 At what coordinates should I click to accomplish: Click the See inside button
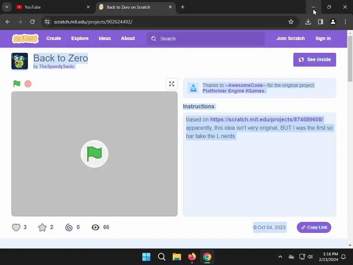(314, 60)
